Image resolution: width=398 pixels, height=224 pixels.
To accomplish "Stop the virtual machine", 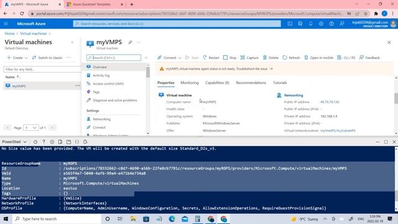I will pyautogui.click(x=229, y=58).
